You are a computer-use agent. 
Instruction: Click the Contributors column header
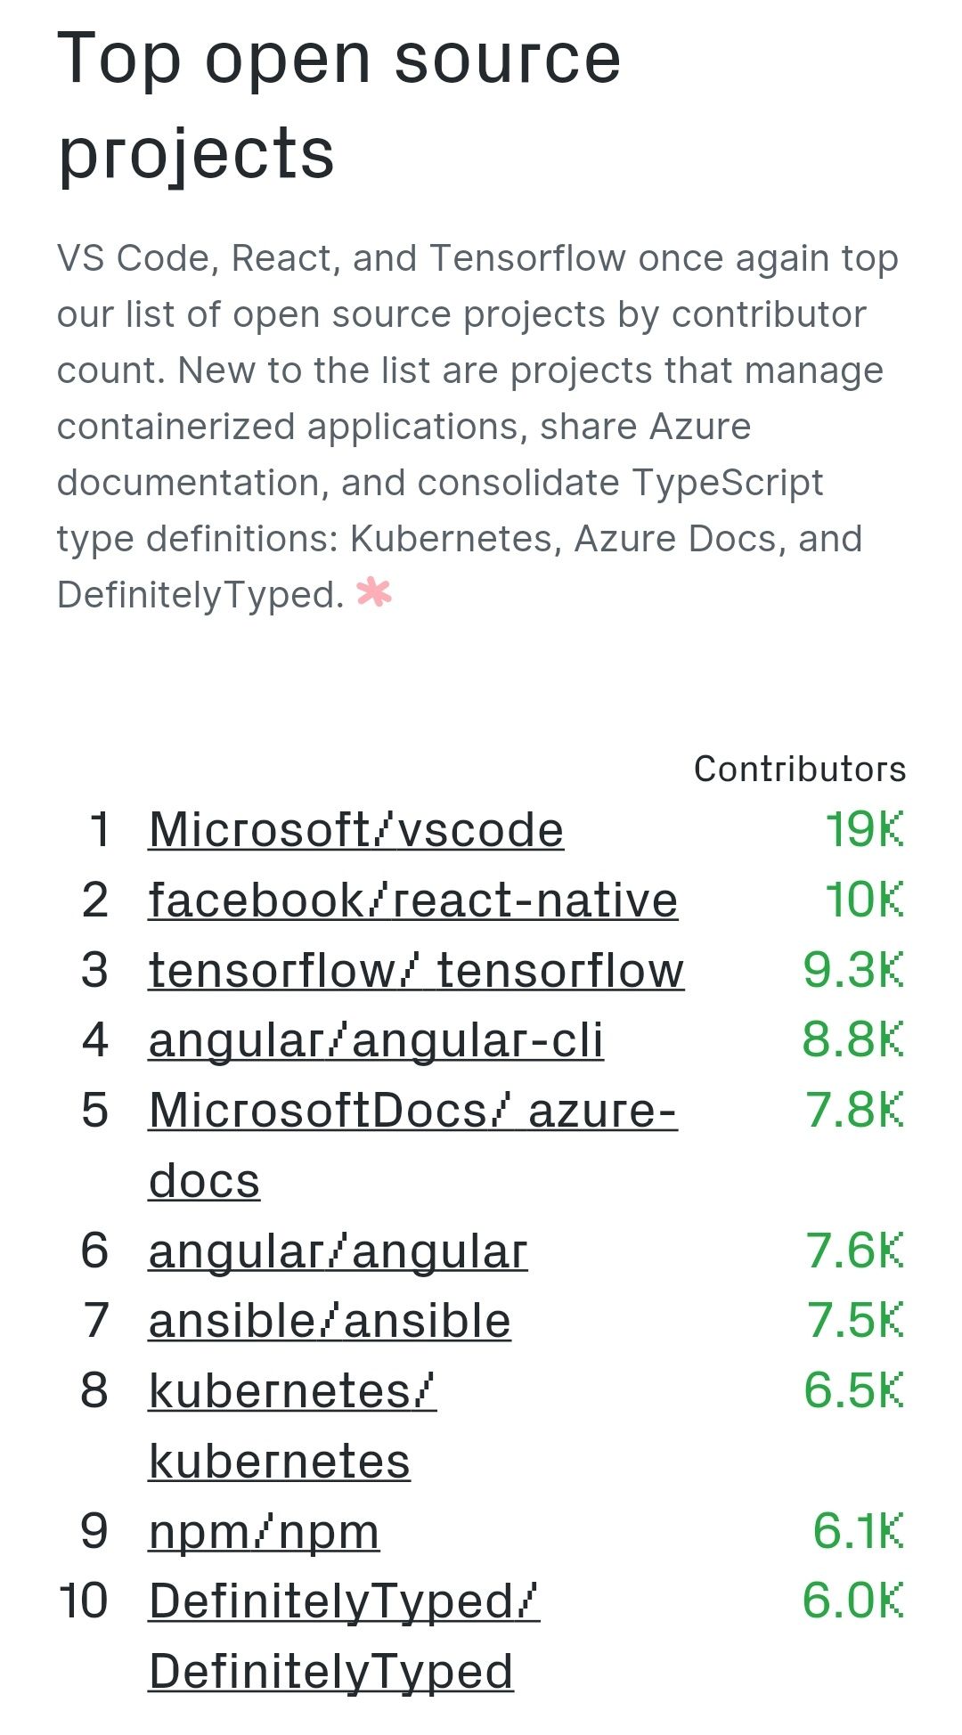click(799, 770)
